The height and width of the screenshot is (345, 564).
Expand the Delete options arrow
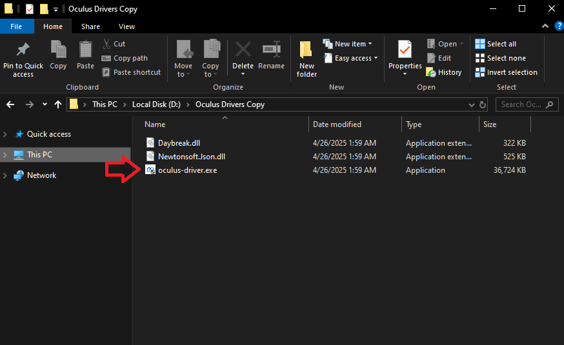(243, 74)
